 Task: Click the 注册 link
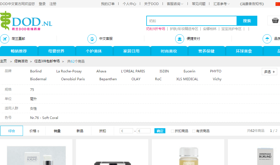click(x=53, y=4)
